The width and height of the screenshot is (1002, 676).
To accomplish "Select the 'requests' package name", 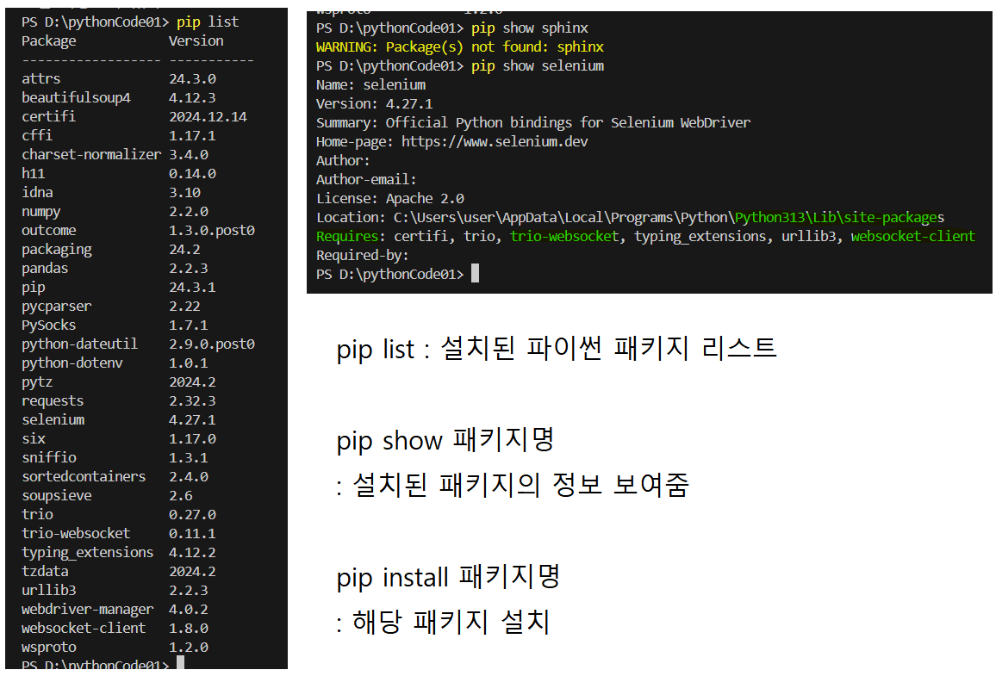I will [x=53, y=401].
